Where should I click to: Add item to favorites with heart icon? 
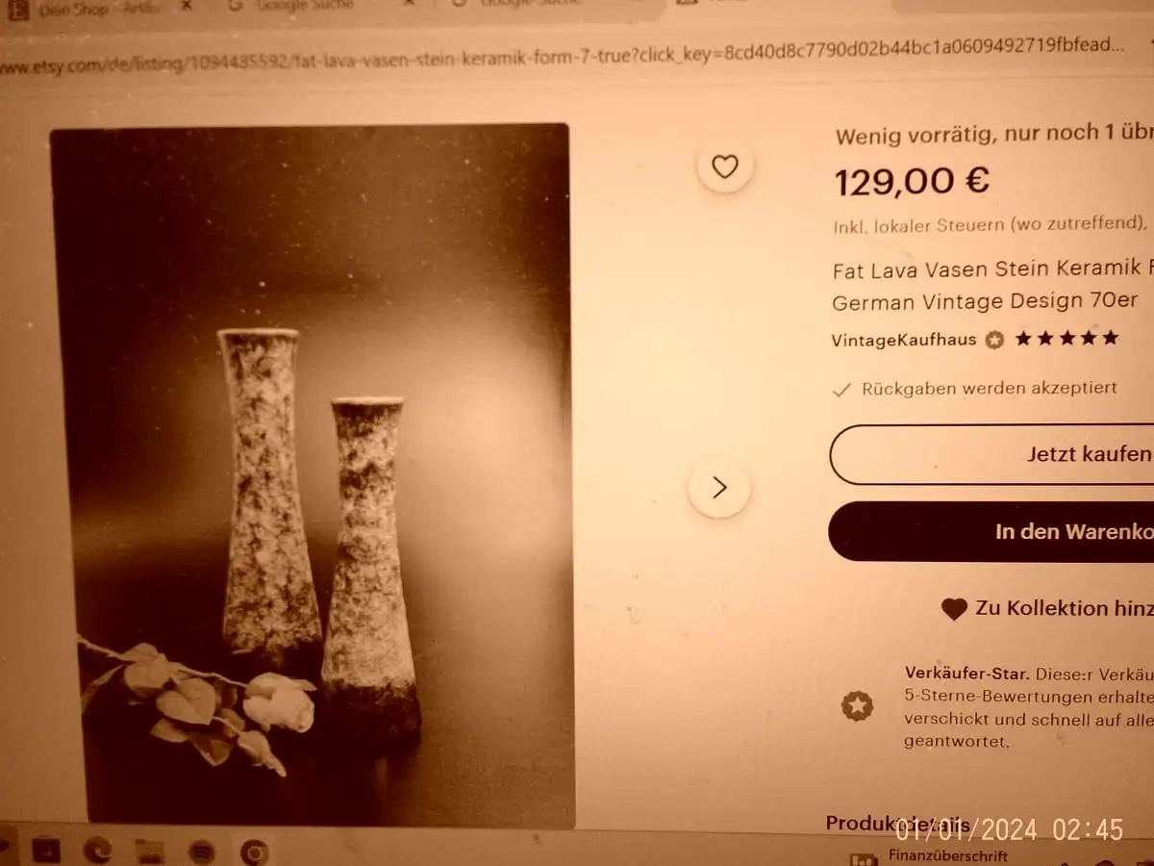coord(724,166)
